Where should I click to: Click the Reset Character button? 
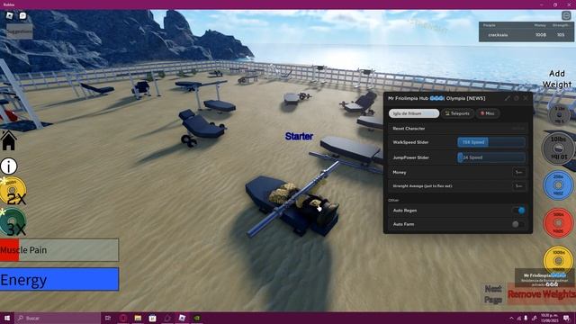458,128
